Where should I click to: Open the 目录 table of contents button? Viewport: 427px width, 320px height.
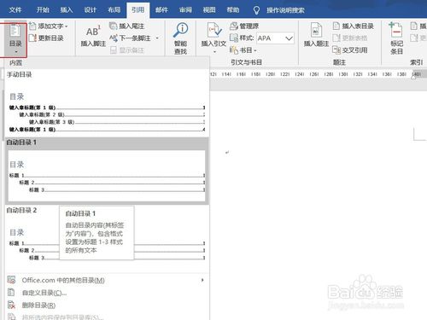point(15,39)
